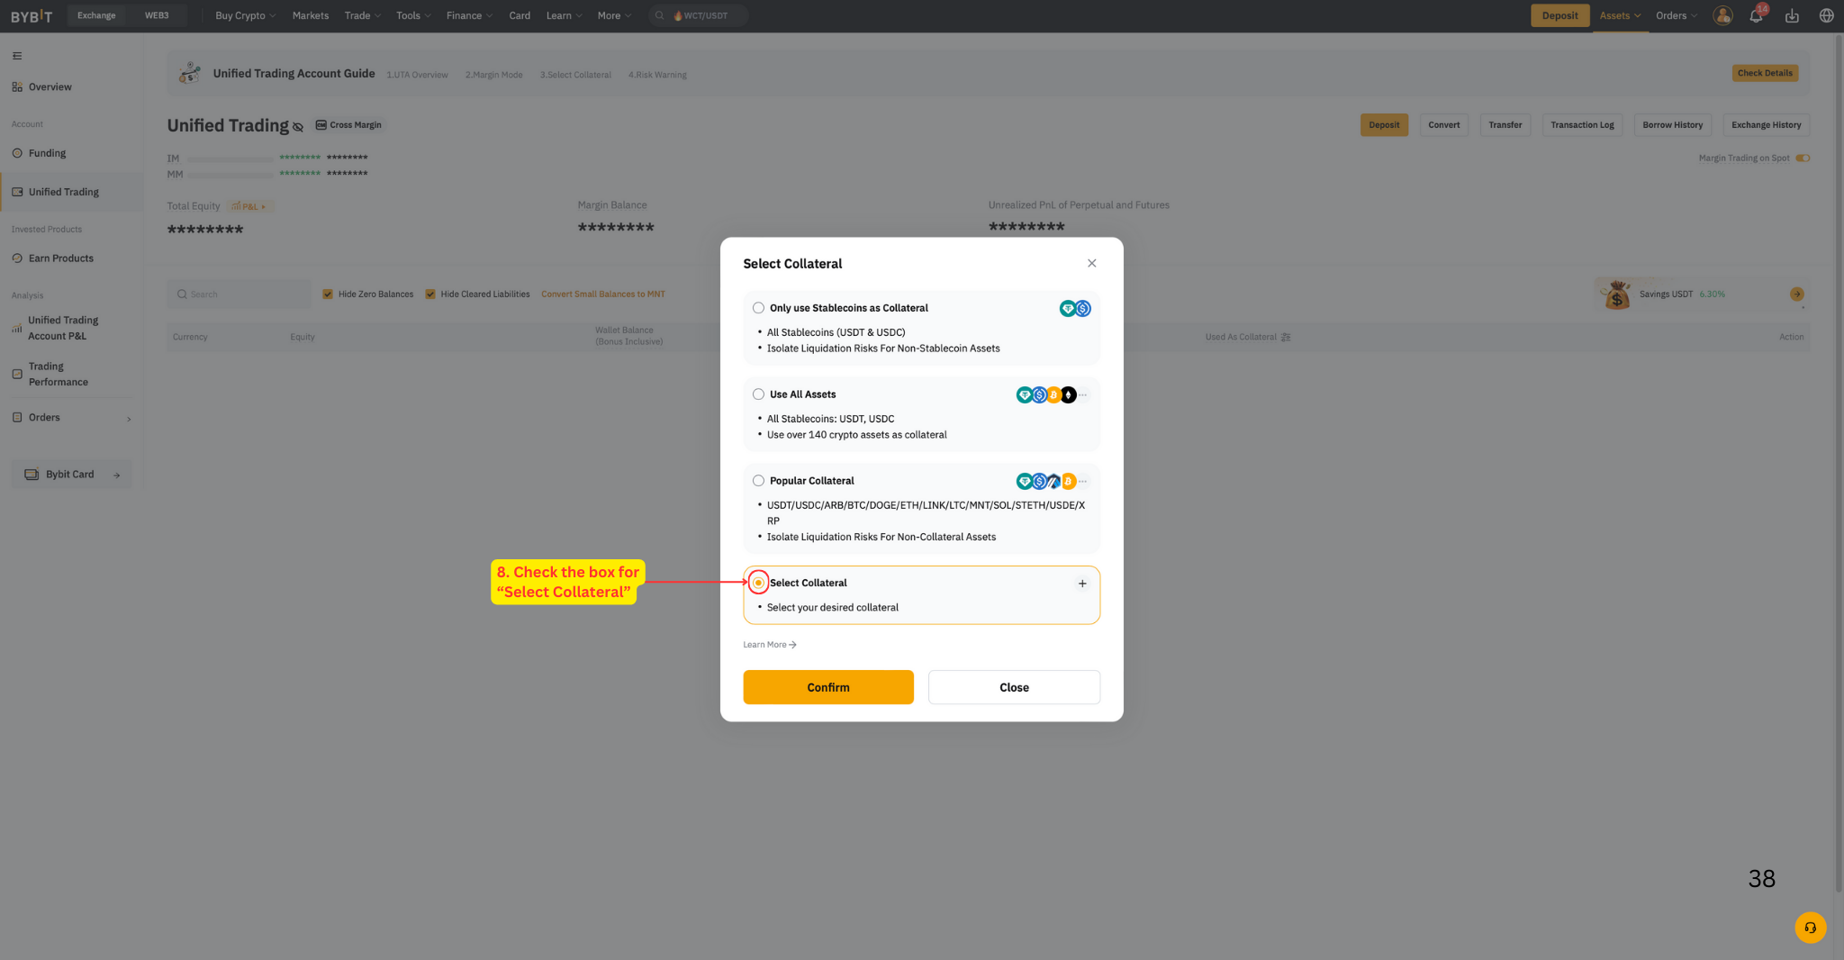The image size is (1844, 960).
Task: Select the Select Collateral radio button
Action: tap(758, 583)
